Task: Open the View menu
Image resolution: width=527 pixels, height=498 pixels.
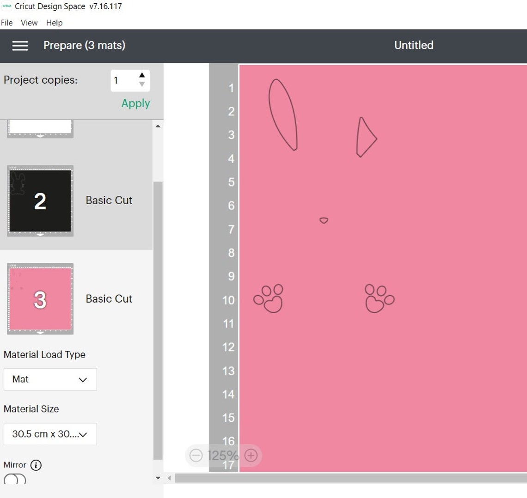Action: pyautogui.click(x=29, y=23)
